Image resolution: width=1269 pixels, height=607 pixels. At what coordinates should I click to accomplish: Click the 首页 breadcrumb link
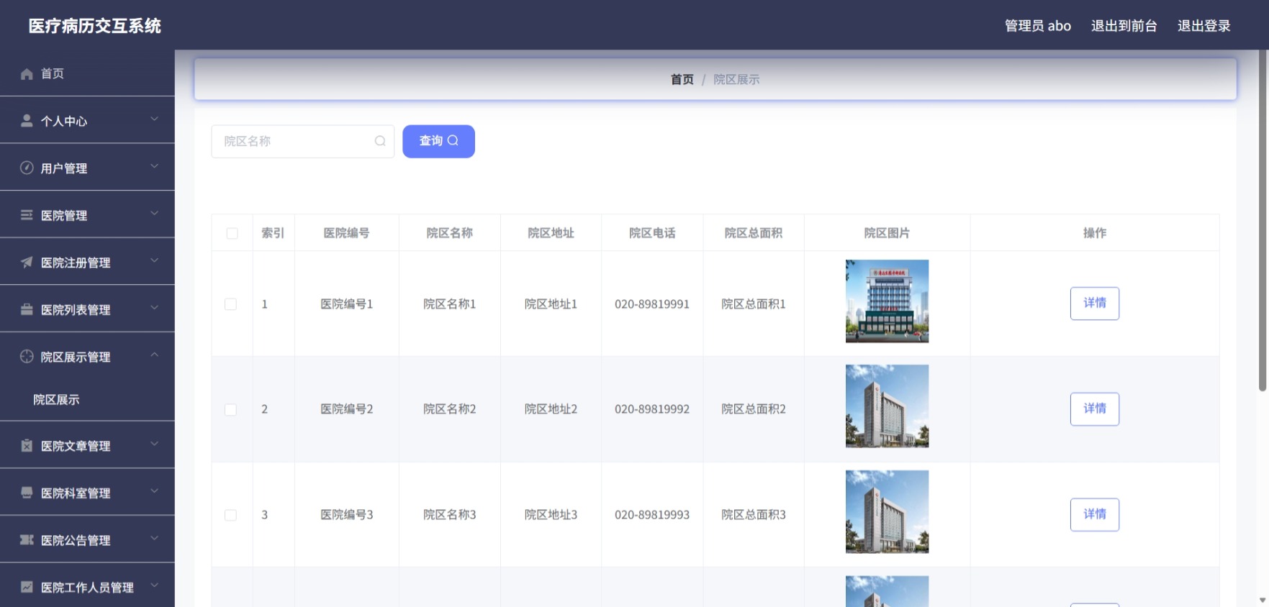coord(682,79)
